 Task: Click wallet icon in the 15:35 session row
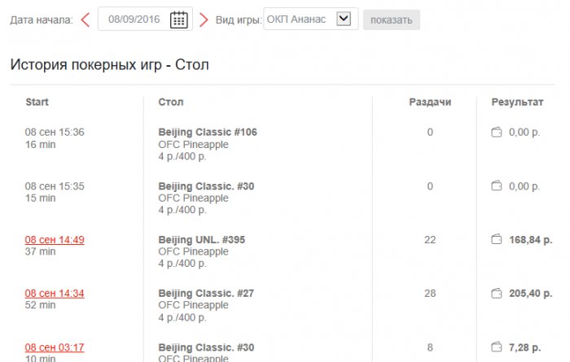[x=496, y=186]
